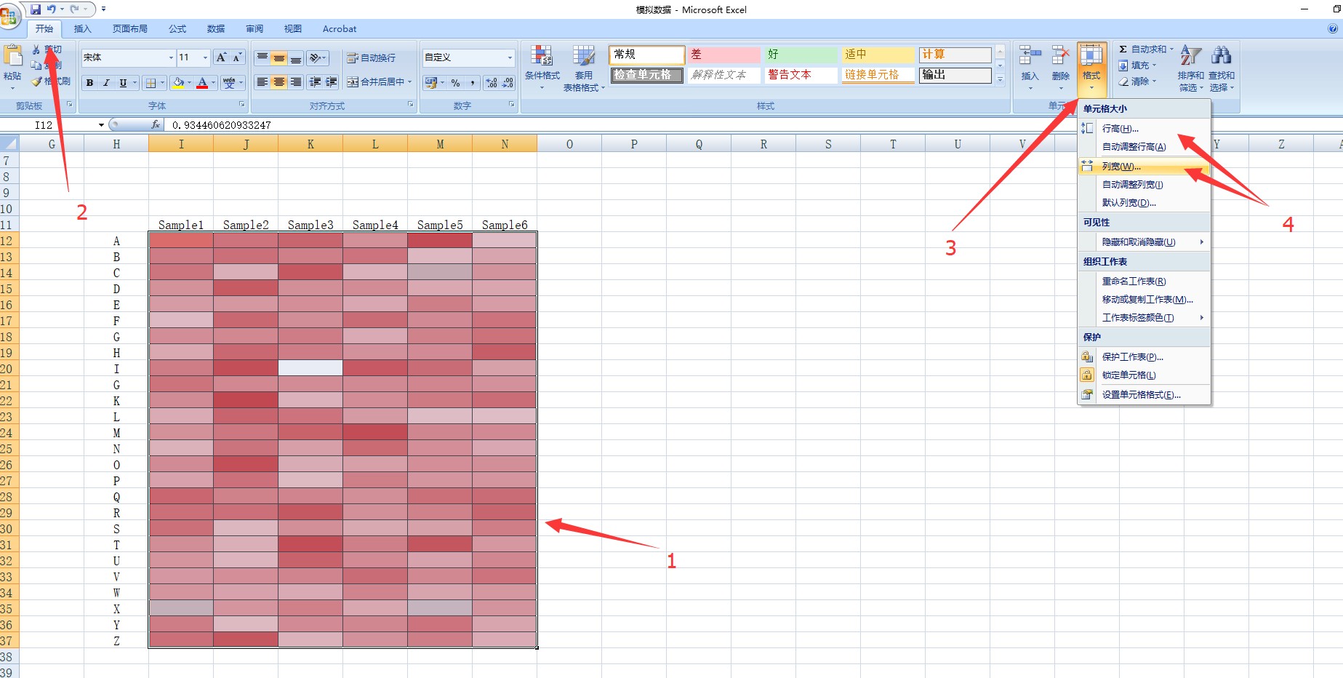The image size is (1343, 678).
Task: Click the Cut (剪切) scissors icon
Action: [x=36, y=49]
